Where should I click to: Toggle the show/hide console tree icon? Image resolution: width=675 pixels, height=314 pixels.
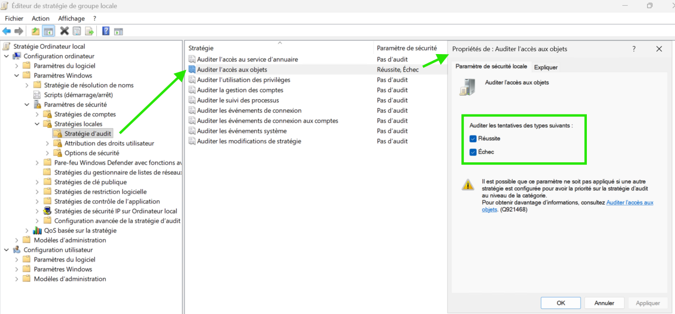click(48, 32)
